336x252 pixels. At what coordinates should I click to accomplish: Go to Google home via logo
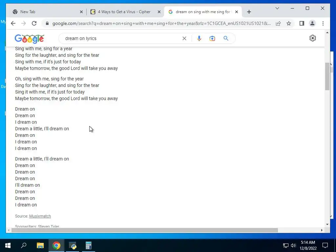coord(29,39)
